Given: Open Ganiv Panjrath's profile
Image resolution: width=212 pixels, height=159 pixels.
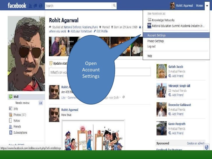Looking at the screenshot, I should (177, 124).
